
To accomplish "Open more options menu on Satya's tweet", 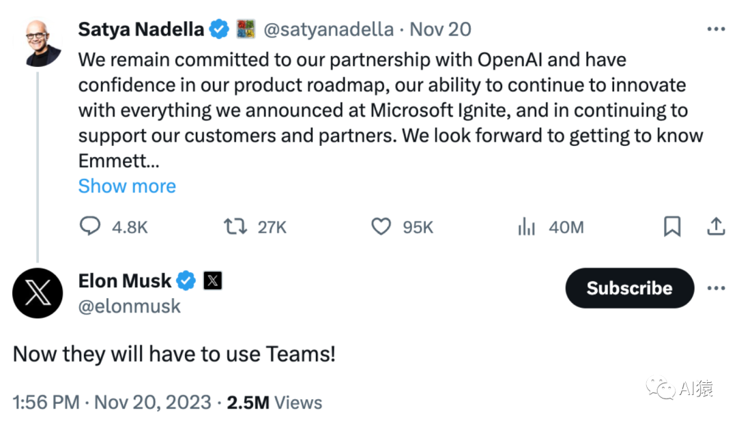I will (x=716, y=29).
